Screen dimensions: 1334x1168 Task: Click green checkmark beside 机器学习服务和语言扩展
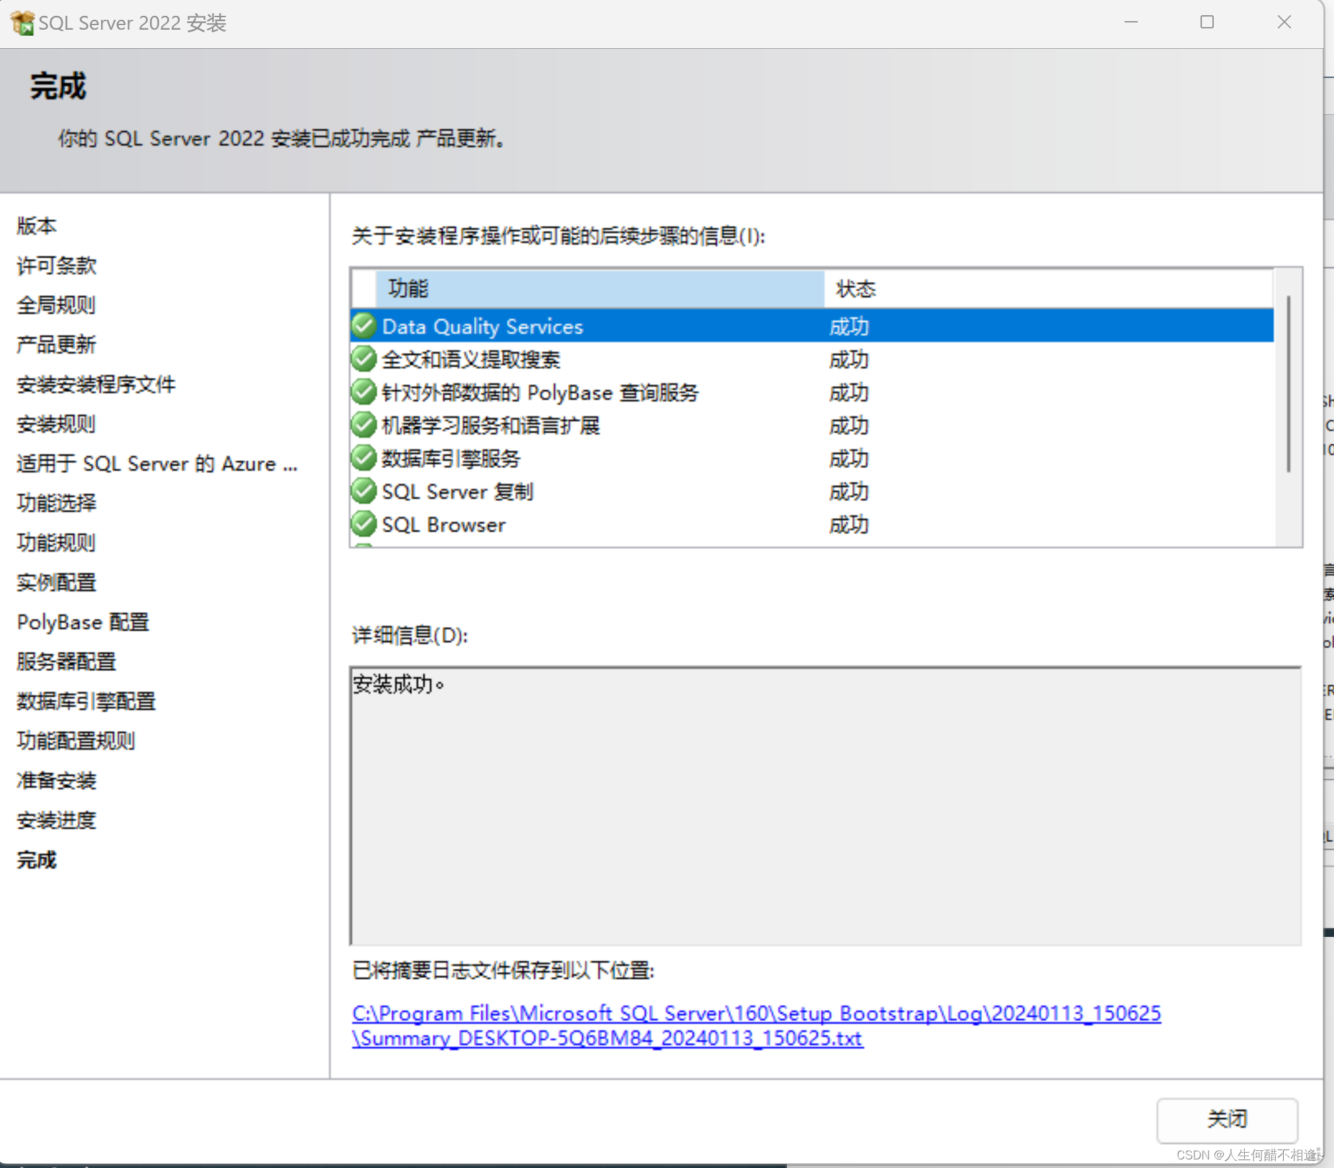[363, 425]
